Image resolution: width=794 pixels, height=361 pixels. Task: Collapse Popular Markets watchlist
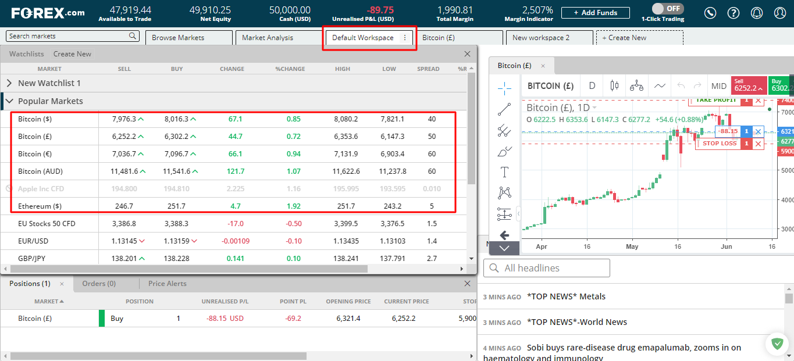9,101
